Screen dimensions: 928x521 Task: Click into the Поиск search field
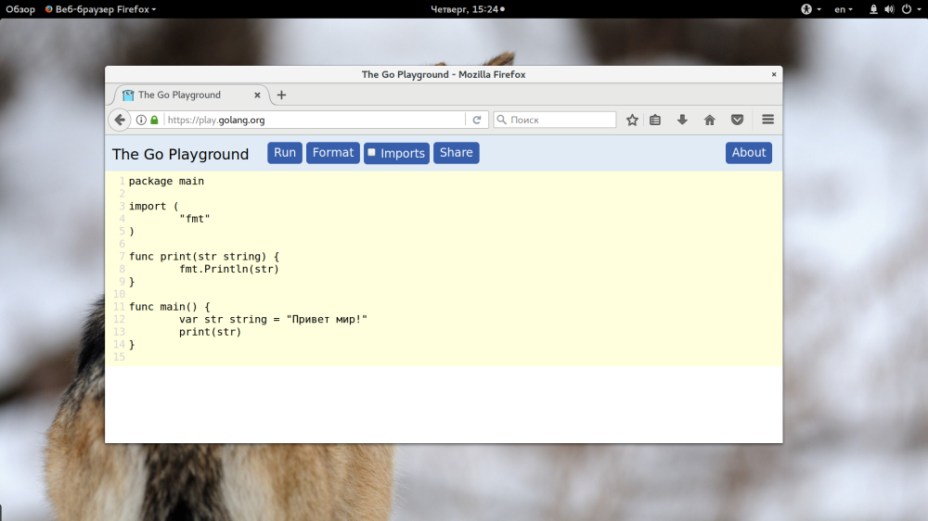click(x=555, y=120)
